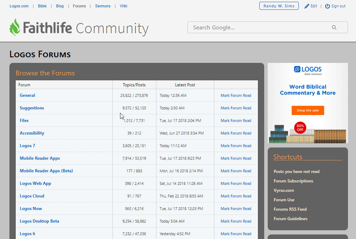This screenshot has width=356, height=239.
Task: Mark Forum Read for Logos 6 row
Action: [x=236, y=234]
